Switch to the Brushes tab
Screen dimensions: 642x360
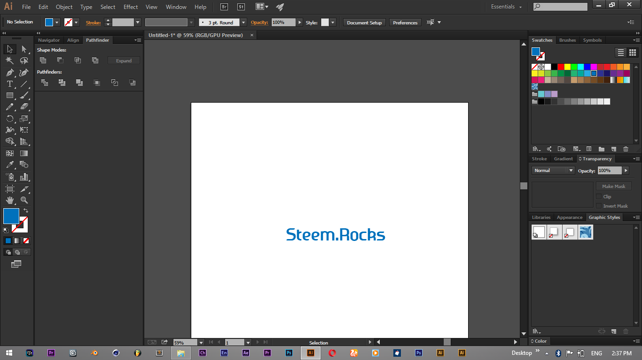coord(567,40)
